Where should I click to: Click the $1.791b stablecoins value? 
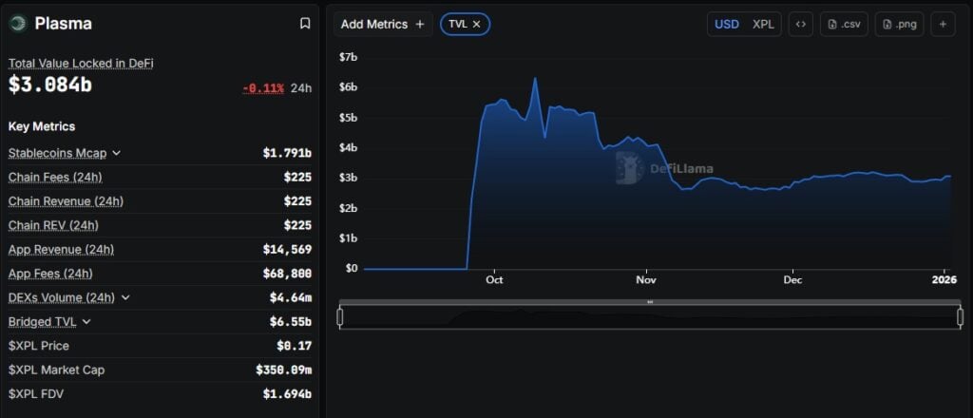pos(287,153)
